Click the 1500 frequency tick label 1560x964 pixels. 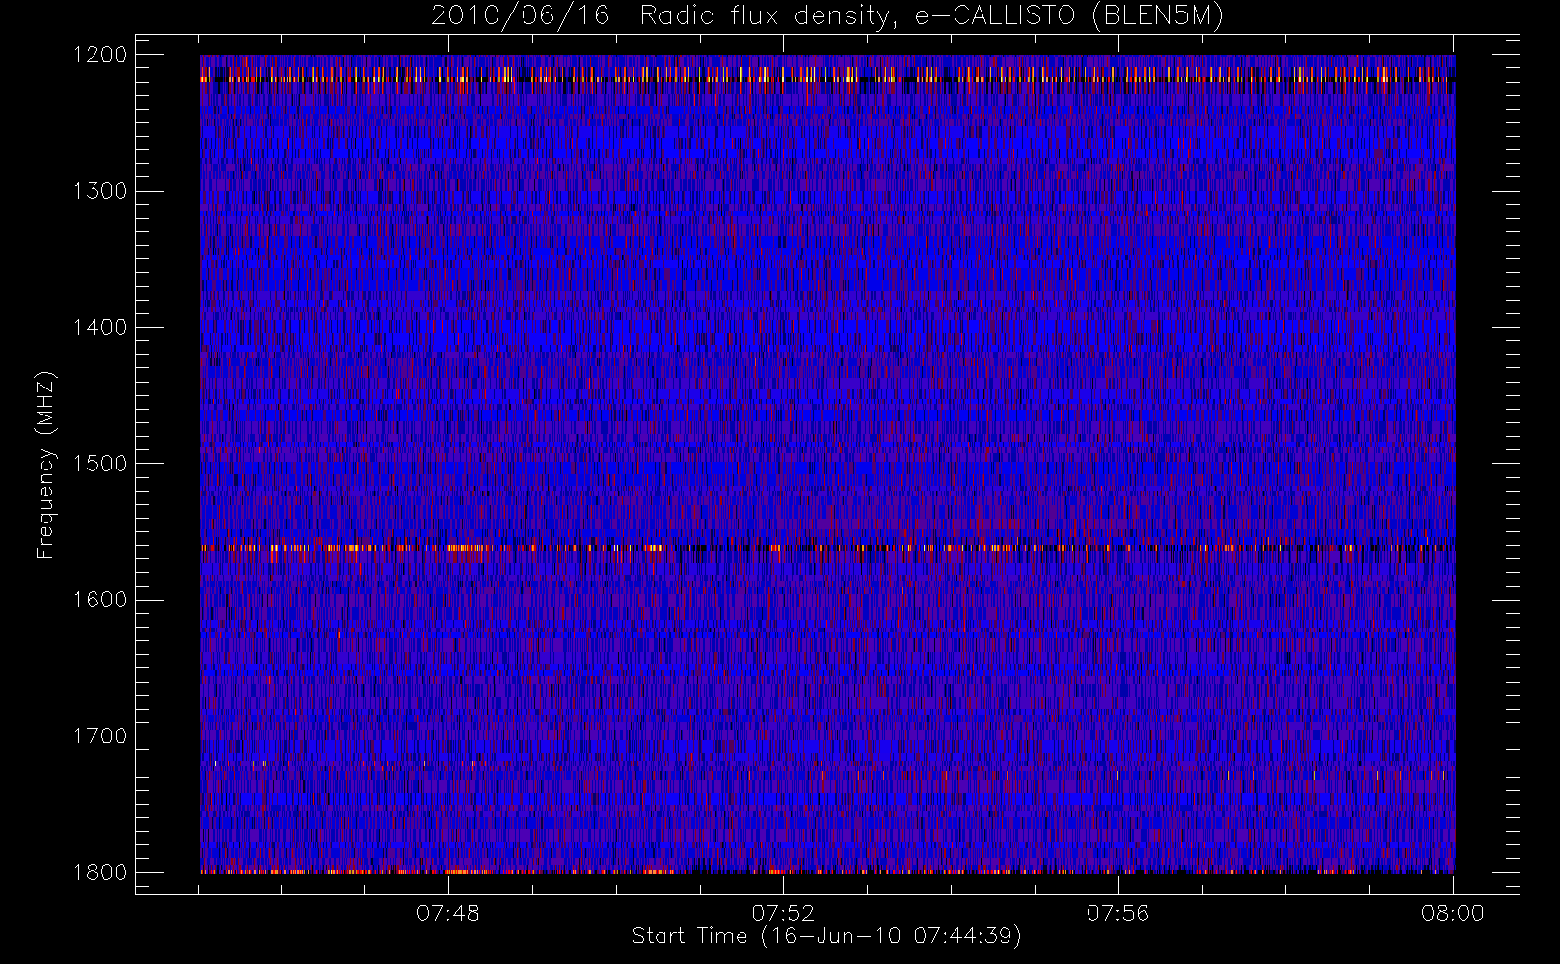coord(100,464)
